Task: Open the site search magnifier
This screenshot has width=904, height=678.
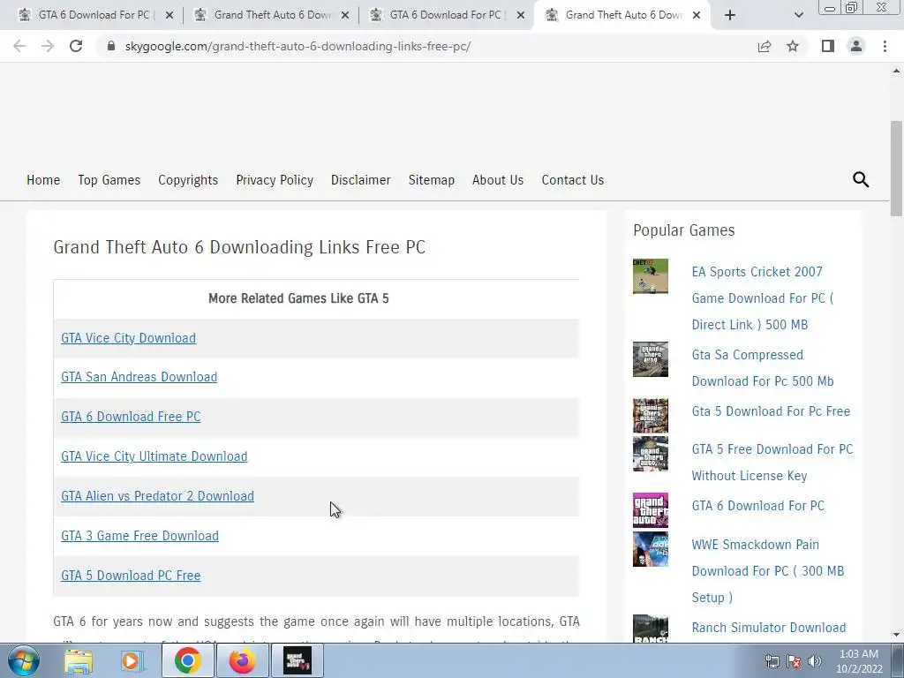Action: (861, 180)
